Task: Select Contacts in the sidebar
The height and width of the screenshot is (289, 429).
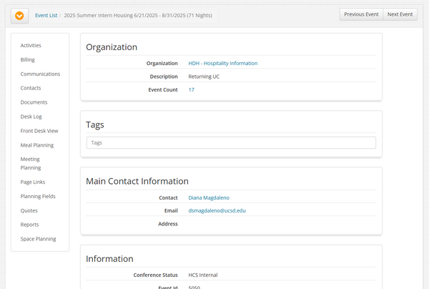Action: [x=31, y=88]
